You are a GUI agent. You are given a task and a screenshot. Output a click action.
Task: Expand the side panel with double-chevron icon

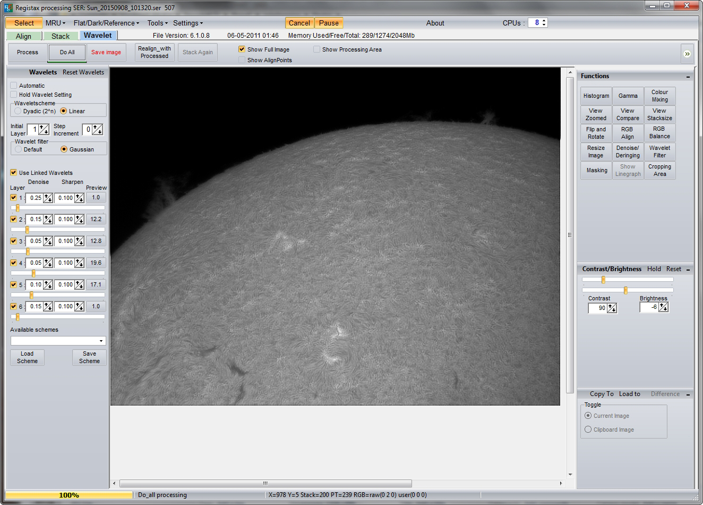(x=687, y=54)
